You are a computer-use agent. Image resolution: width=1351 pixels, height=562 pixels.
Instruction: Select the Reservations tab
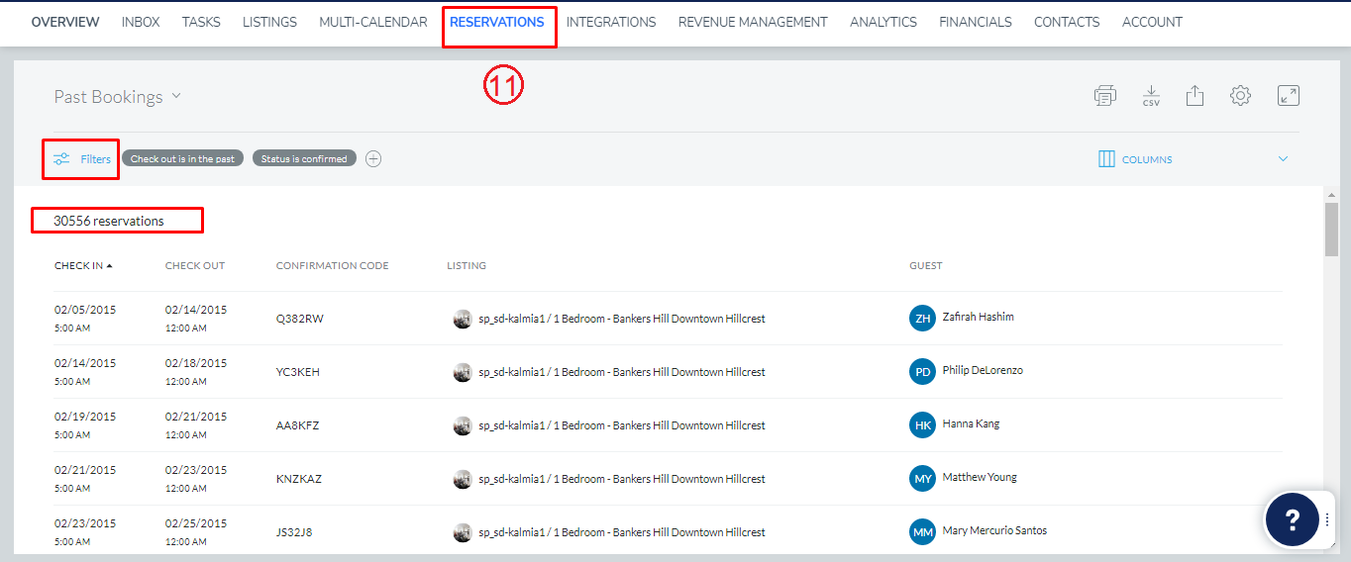point(497,22)
